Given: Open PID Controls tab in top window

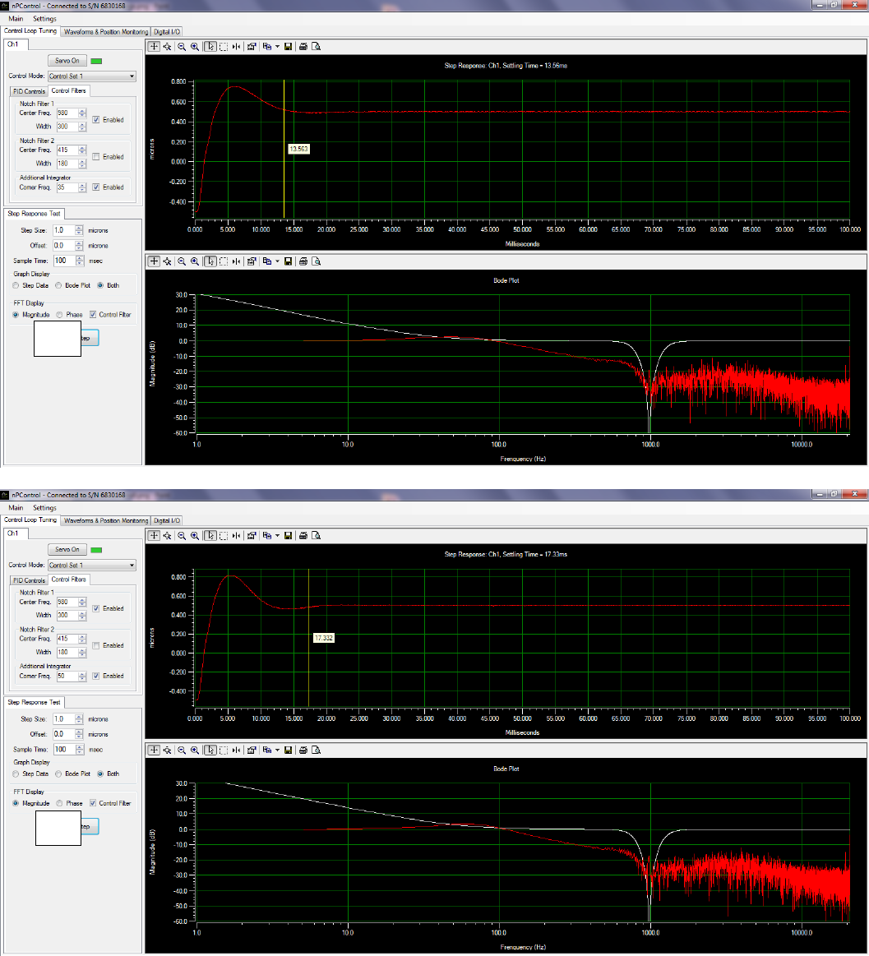Looking at the screenshot, I should (x=30, y=91).
